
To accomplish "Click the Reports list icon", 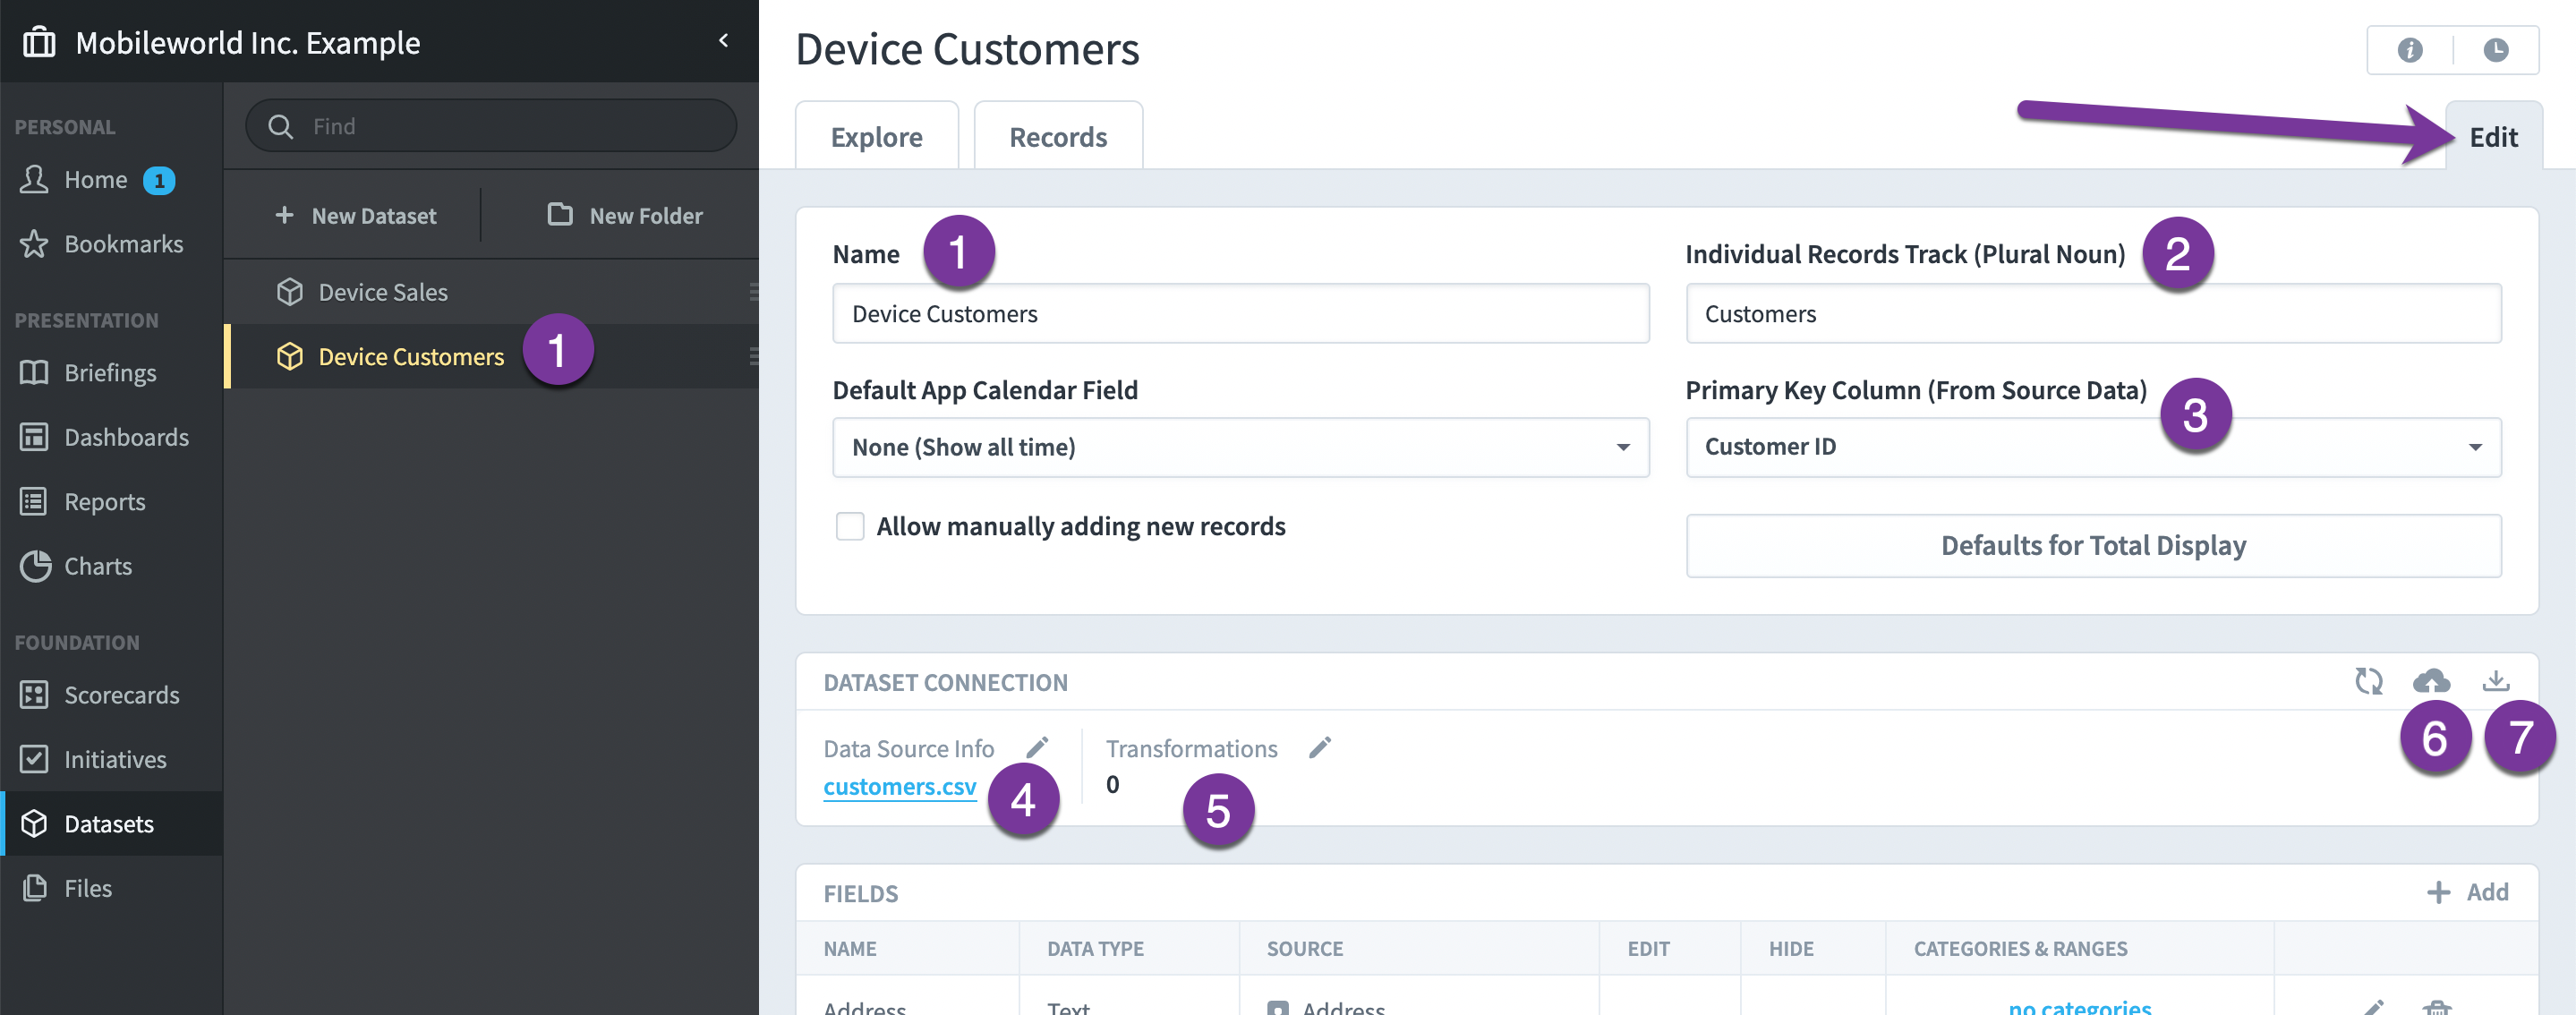I will [x=34, y=502].
